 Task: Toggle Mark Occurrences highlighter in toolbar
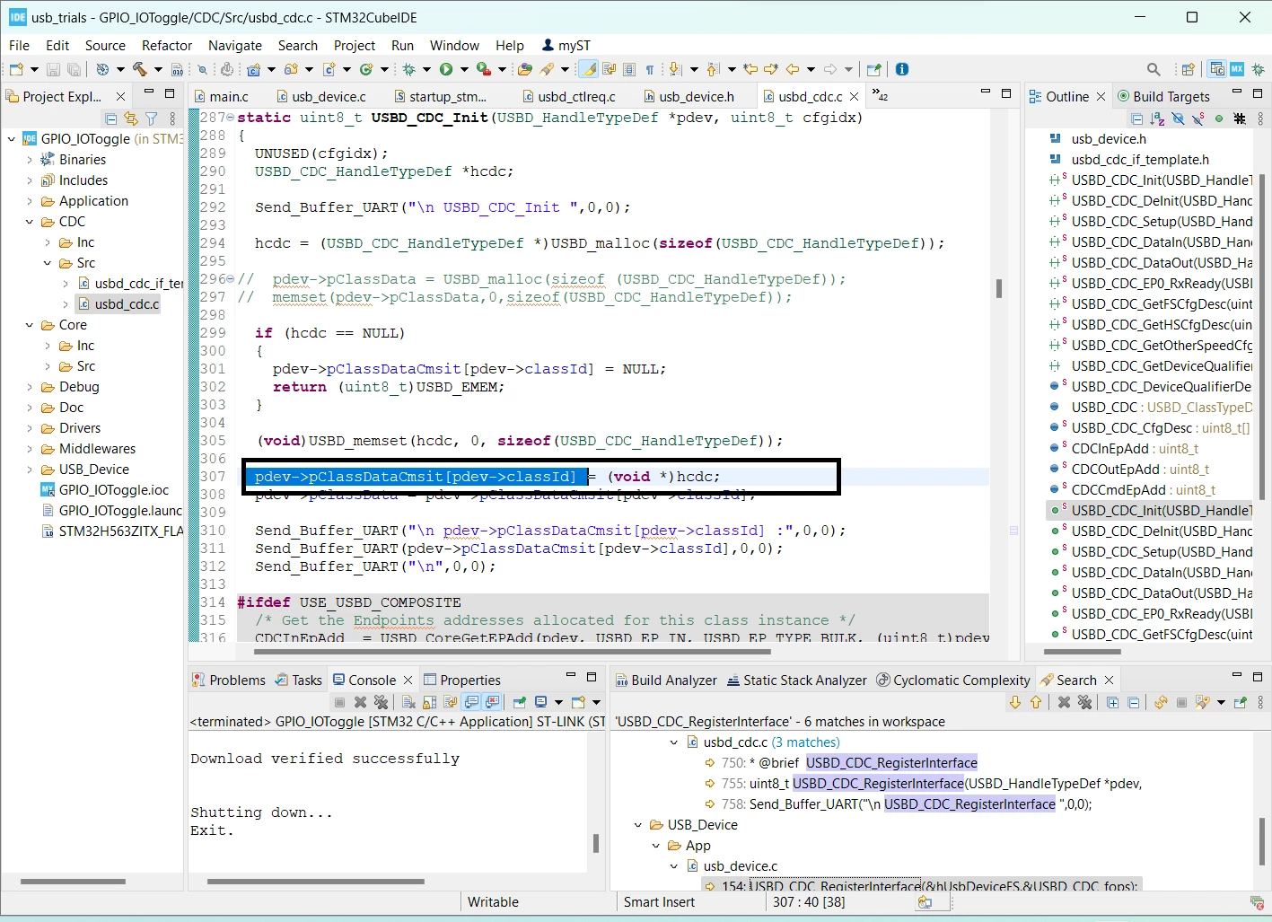click(589, 69)
